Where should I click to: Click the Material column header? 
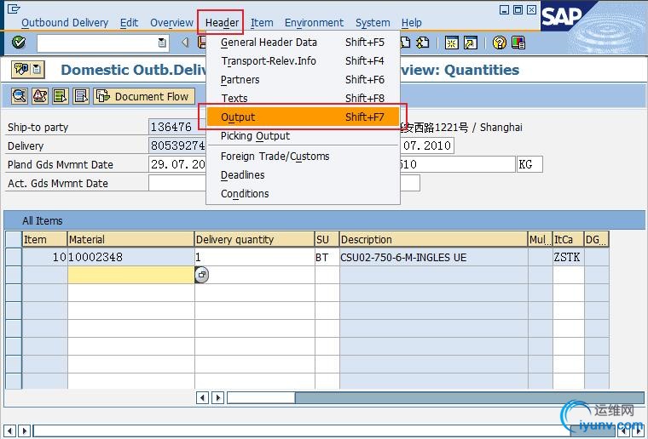click(130, 239)
